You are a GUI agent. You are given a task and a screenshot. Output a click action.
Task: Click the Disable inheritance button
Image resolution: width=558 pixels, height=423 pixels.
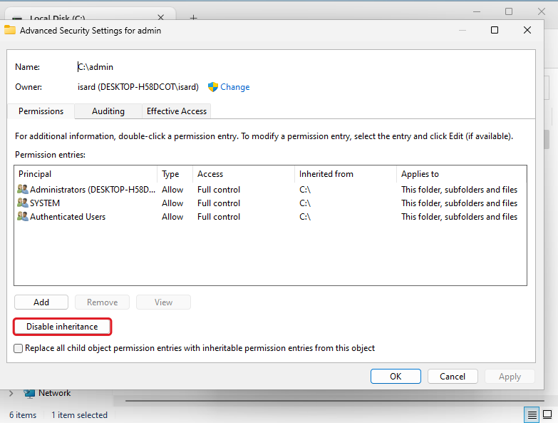pyautogui.click(x=62, y=327)
